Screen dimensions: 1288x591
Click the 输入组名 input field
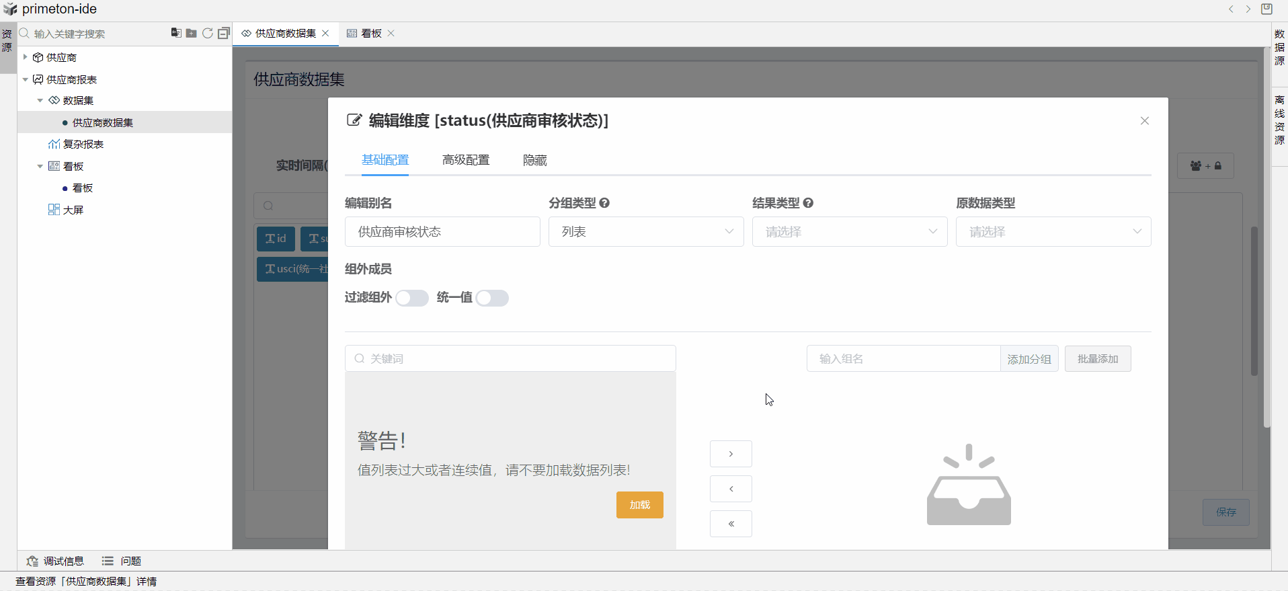[x=903, y=359]
